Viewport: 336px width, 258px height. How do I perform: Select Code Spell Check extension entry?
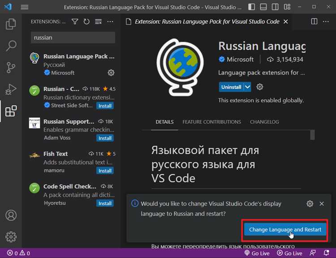click(72, 195)
